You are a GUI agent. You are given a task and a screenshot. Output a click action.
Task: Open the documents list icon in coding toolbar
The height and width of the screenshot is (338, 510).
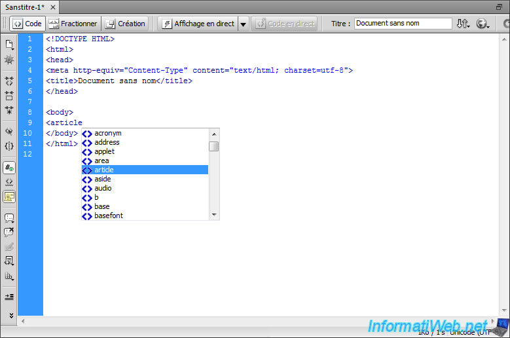tap(9, 45)
